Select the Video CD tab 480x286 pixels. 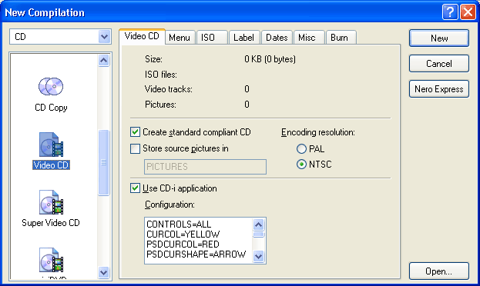[142, 36]
